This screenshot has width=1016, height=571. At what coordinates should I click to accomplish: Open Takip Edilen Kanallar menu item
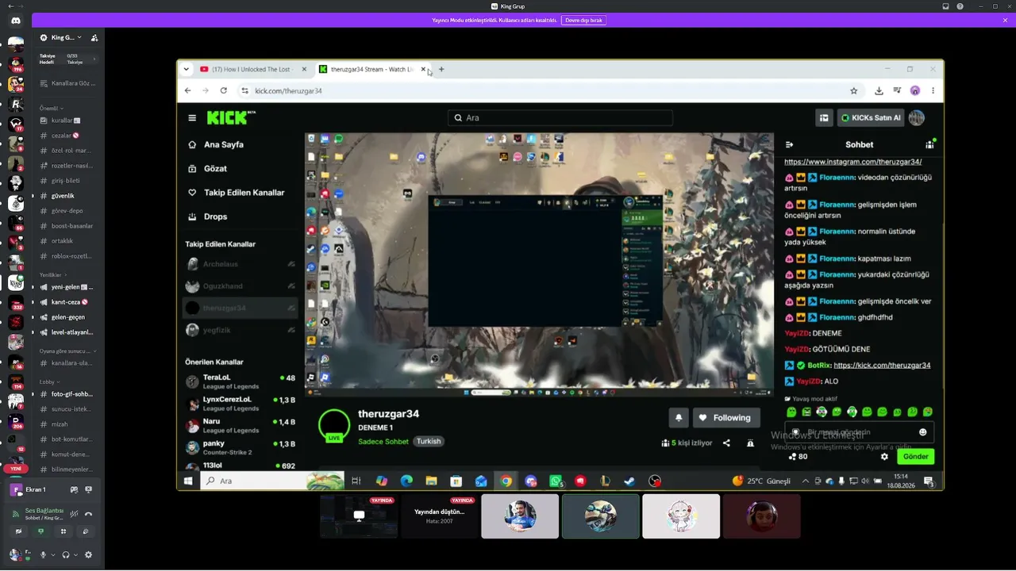coord(235,193)
